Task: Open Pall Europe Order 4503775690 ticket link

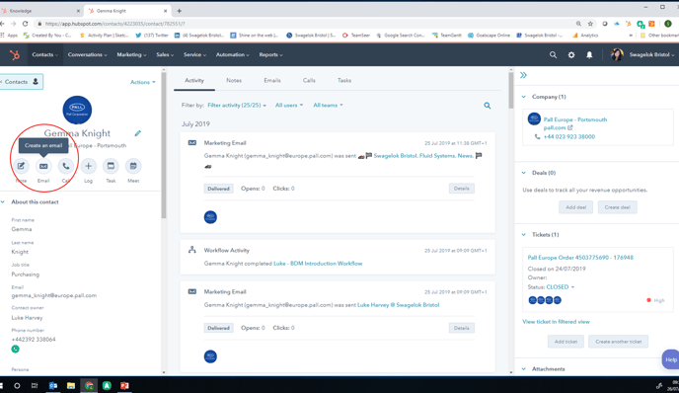Action: point(580,258)
